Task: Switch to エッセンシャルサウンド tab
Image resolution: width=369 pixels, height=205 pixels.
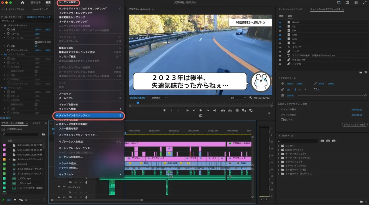Action: pyautogui.click(x=290, y=9)
